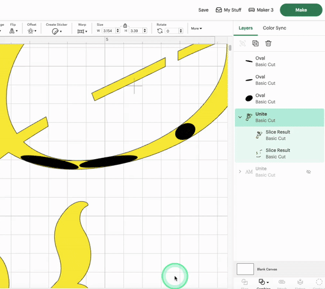The image size is (325, 289).
Task: Click the width stepper arrows
Action: coord(118,31)
